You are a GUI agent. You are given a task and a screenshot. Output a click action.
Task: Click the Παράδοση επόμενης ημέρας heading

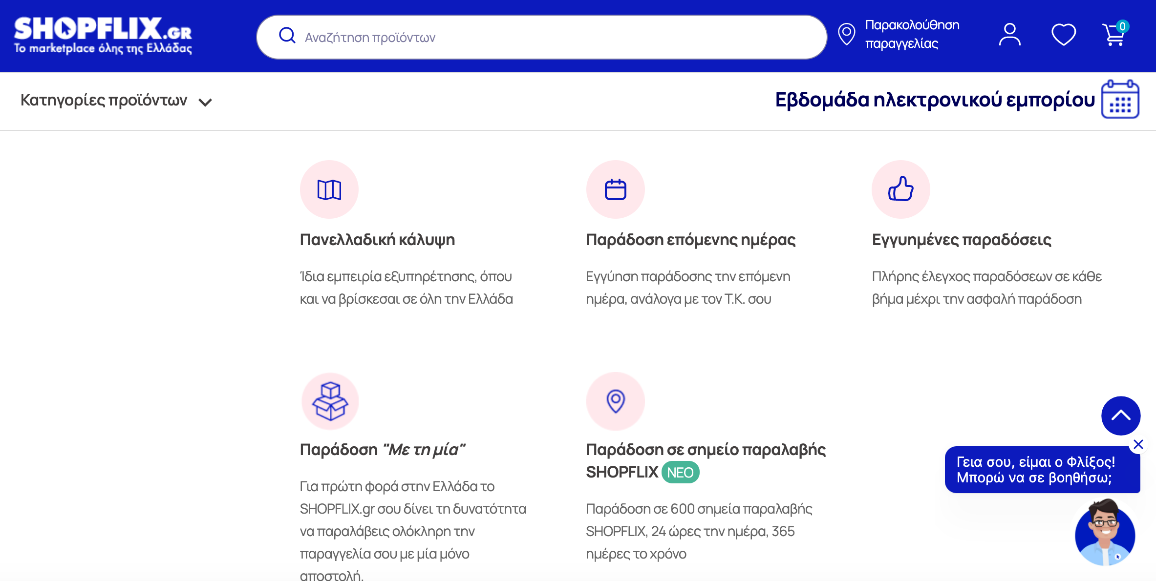tap(691, 240)
